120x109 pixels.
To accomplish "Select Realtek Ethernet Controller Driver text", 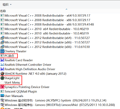I will [x=28, y=65].
